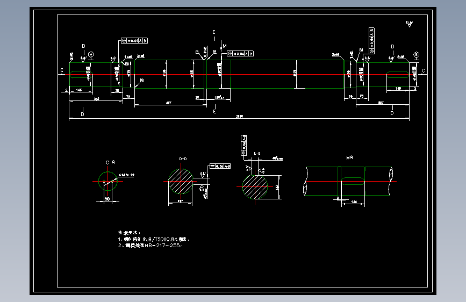The width and height of the screenshot is (466, 302).
Task: Click the lower "E" section cut label
Action: point(214,111)
